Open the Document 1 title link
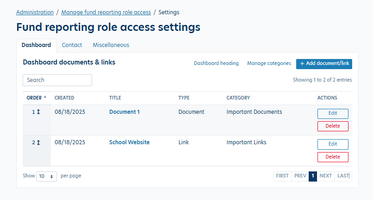Image resolution: width=373 pixels, height=200 pixels. coord(124,112)
